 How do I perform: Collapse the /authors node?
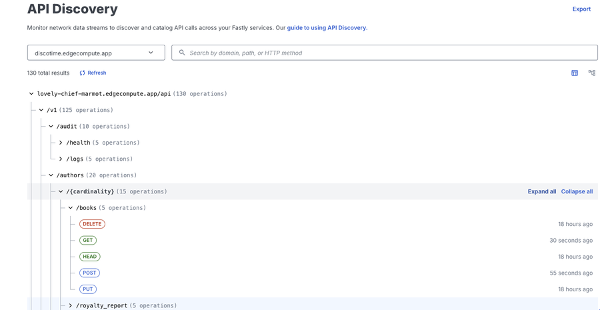[x=51, y=175]
